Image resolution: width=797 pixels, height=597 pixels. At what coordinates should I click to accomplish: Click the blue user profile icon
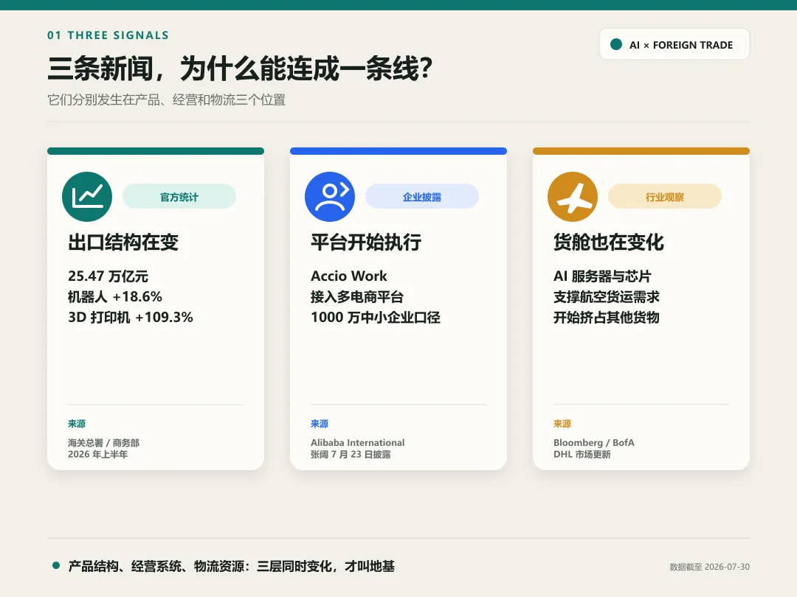(330, 197)
